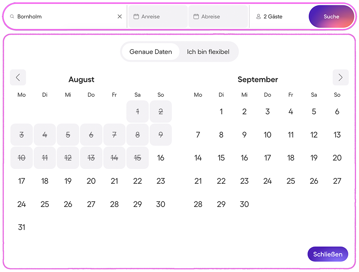The image size is (359, 272).
Task: Click the calendar icon in Anreise field
Action: pyautogui.click(x=136, y=17)
